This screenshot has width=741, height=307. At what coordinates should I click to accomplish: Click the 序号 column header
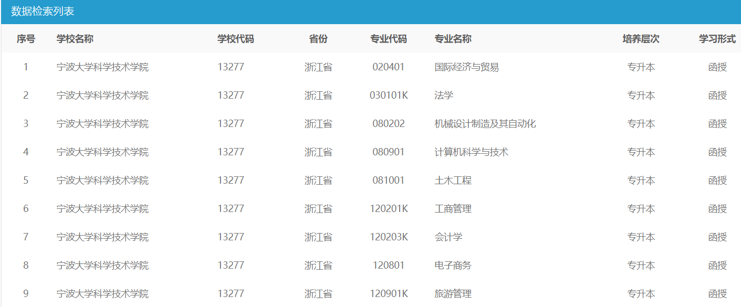tap(26, 39)
